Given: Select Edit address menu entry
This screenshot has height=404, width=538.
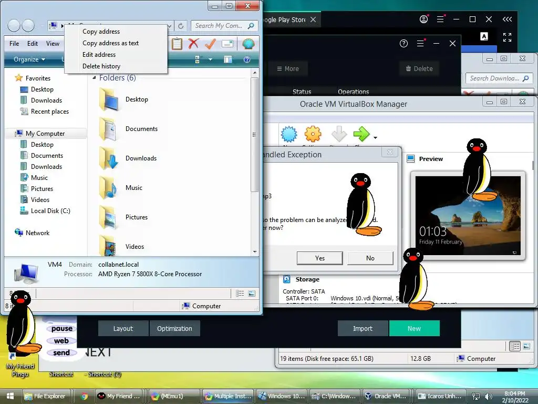Looking at the screenshot, I should [99, 55].
